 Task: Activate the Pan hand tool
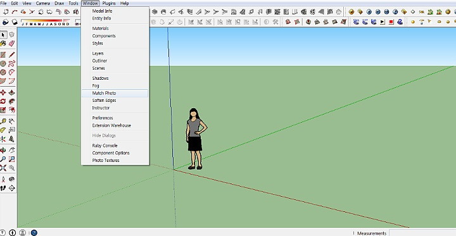tap(11, 150)
